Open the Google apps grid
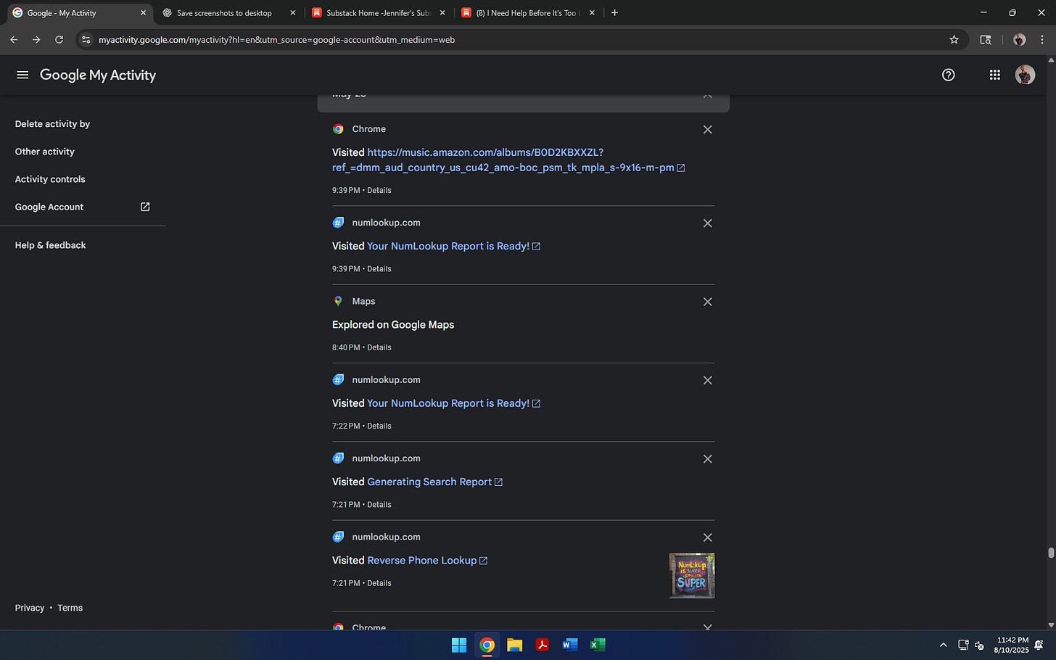This screenshot has width=1056, height=660. 994,75
